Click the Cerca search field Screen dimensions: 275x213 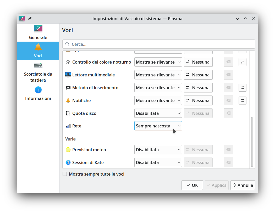click(158, 44)
